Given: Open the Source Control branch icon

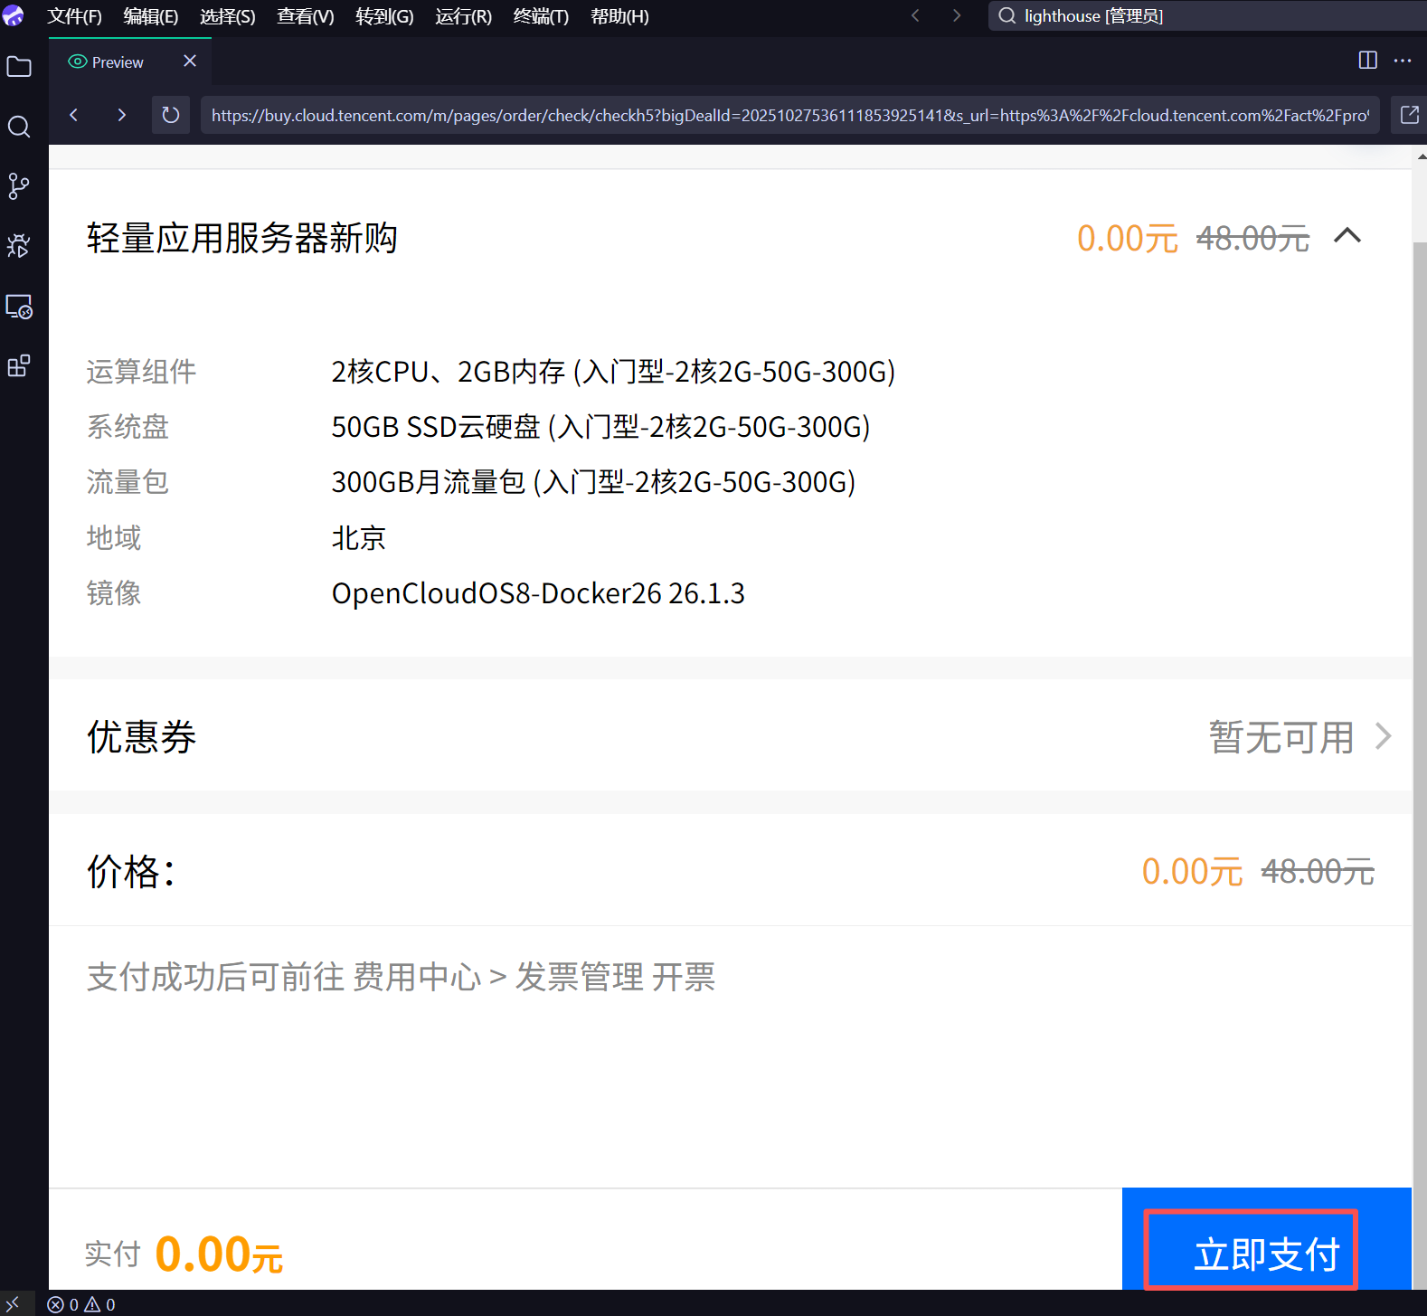Looking at the screenshot, I should pos(19,186).
